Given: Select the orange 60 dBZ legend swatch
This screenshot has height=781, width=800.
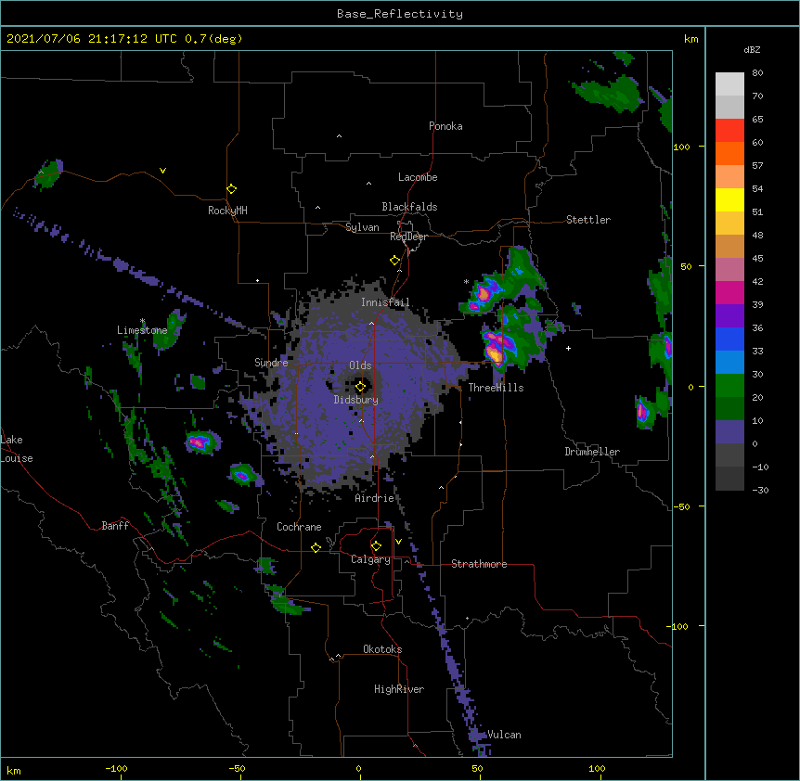Looking at the screenshot, I should 729,153.
